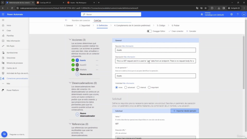Open the settings gear in header
The image size is (247, 139).
[x=232, y=14]
